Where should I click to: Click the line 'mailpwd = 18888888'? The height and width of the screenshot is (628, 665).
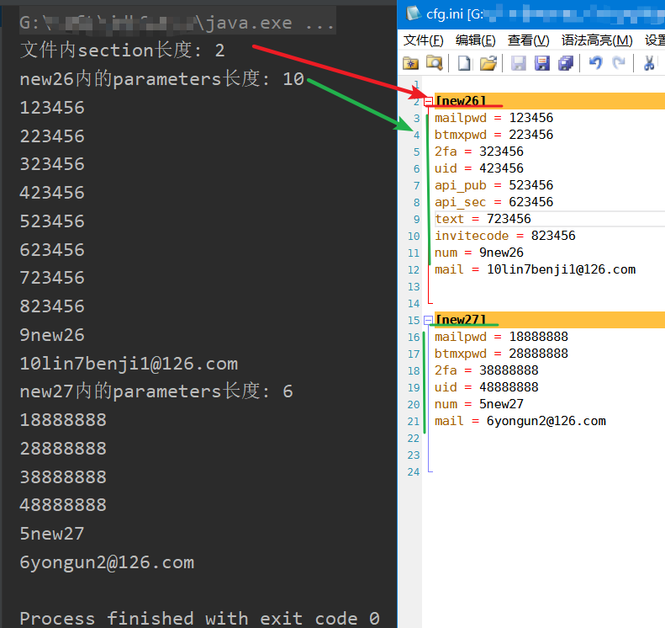coord(501,337)
